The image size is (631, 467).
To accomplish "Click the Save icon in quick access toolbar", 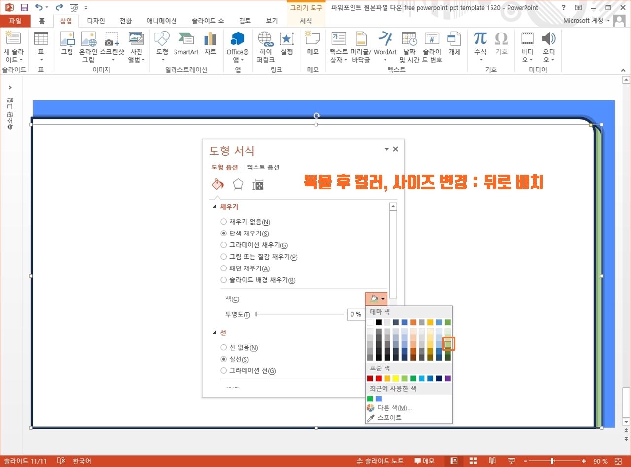I will 24,7.
